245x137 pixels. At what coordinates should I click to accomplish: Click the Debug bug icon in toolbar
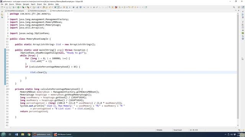(x=14, y=7)
